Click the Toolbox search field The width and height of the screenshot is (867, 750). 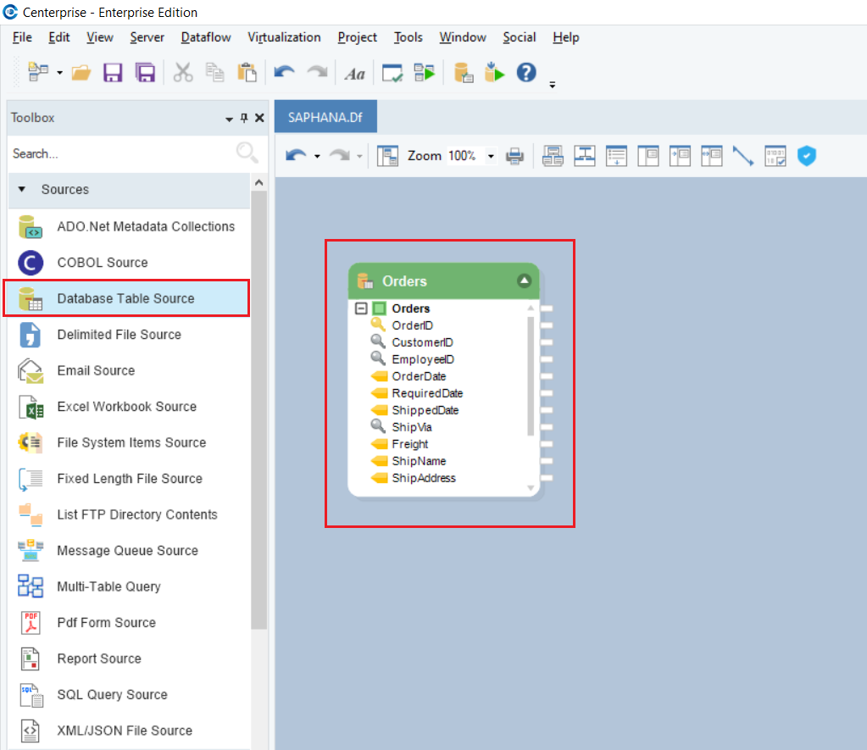click(119, 153)
